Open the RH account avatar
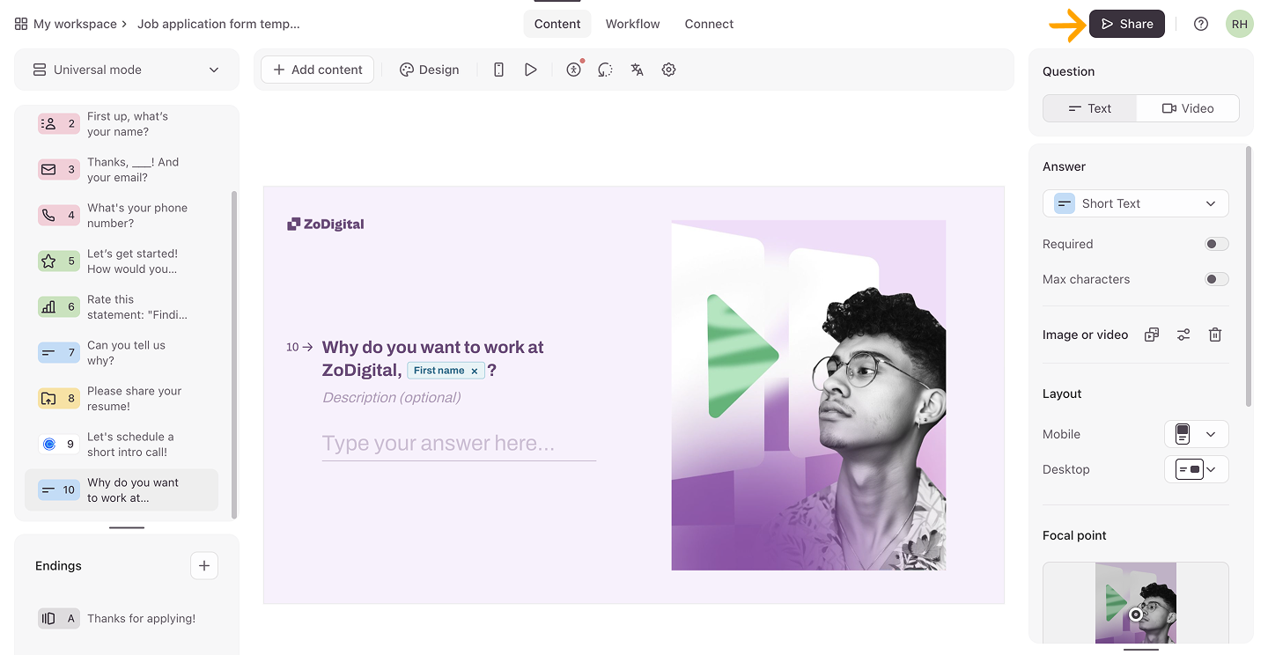The height and width of the screenshot is (655, 1268). pos(1239,24)
